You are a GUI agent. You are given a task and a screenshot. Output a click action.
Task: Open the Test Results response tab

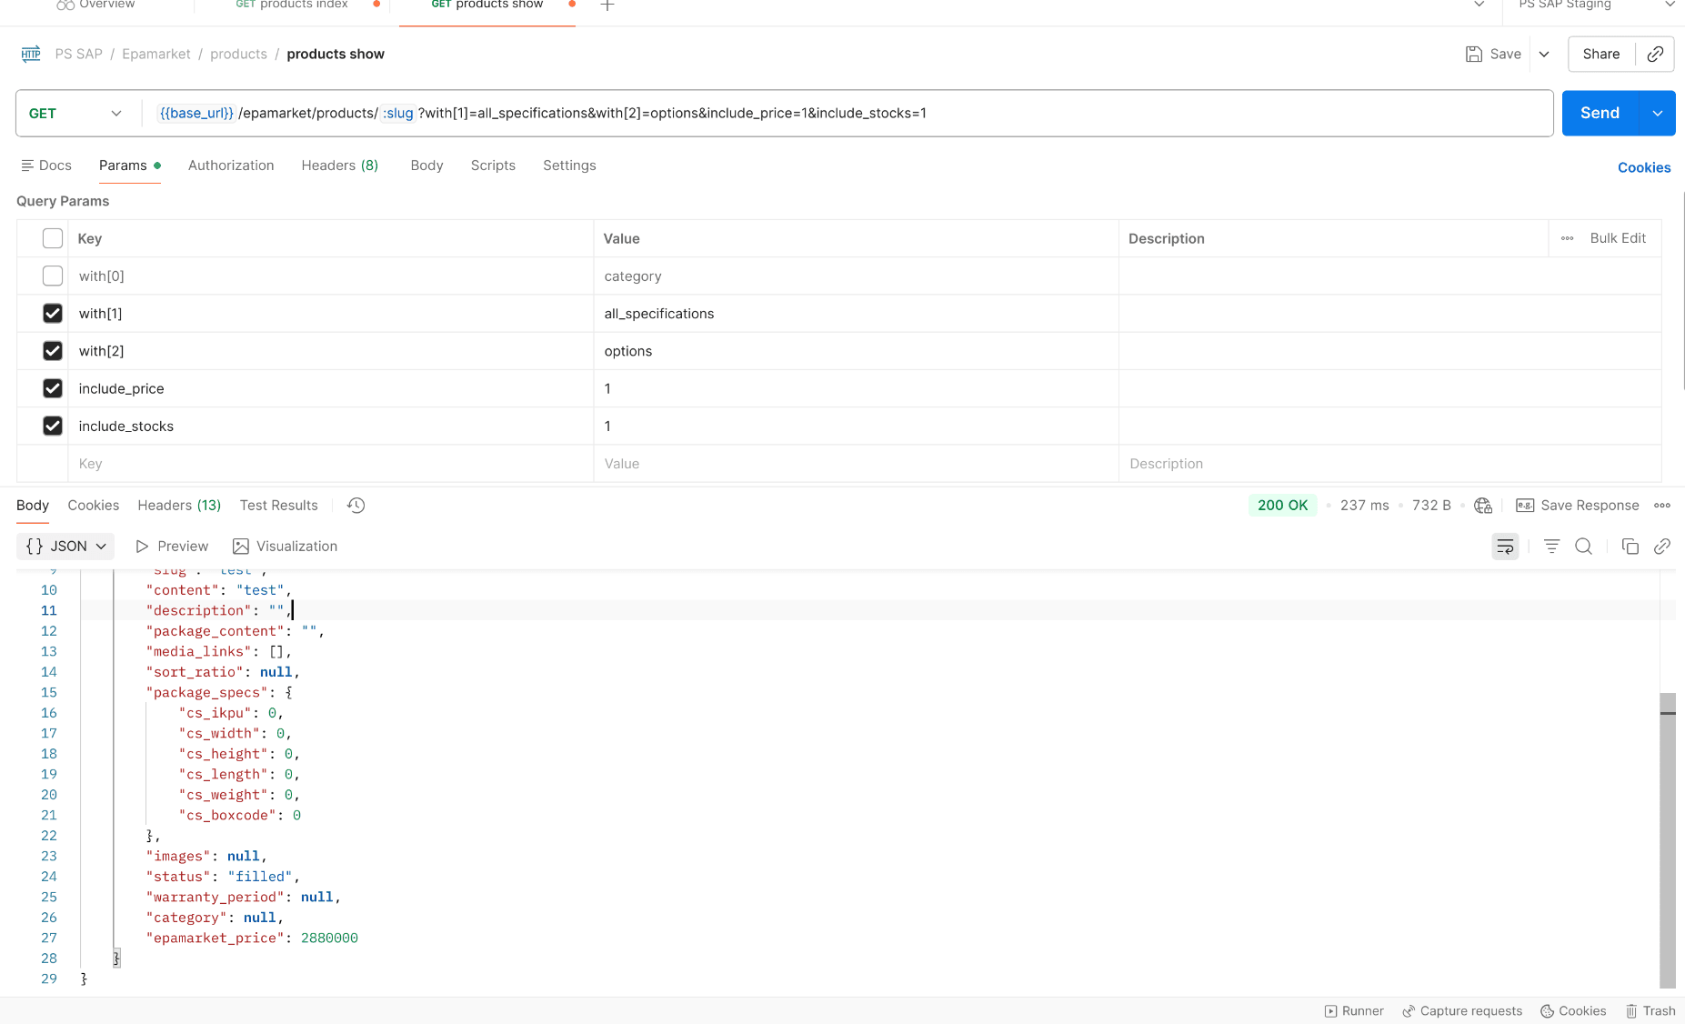[x=278, y=506]
